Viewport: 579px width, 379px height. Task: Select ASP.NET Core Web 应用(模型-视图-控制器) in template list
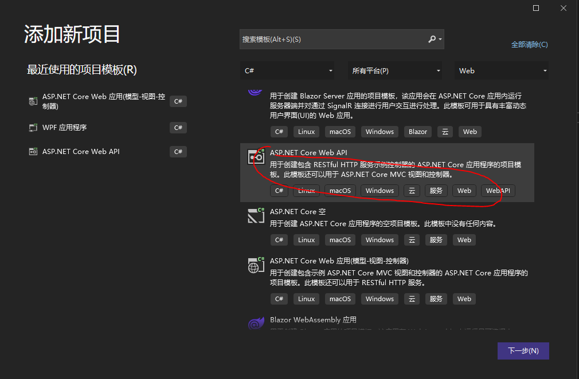(x=339, y=260)
